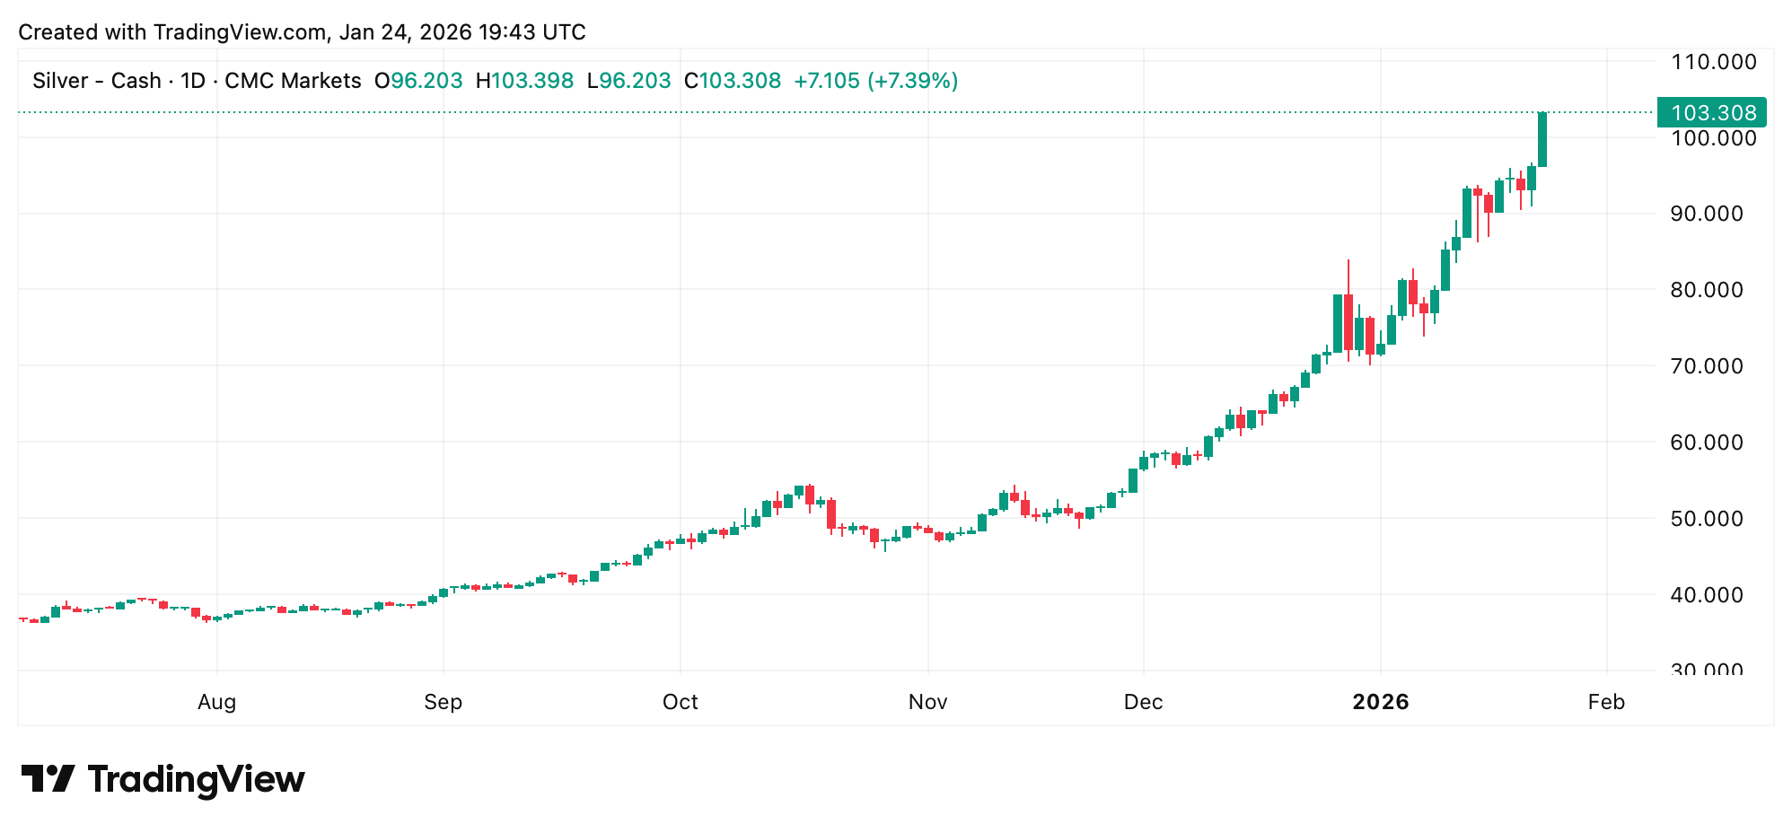
Task: Click the TradingView wordmark text
Action: click(197, 779)
